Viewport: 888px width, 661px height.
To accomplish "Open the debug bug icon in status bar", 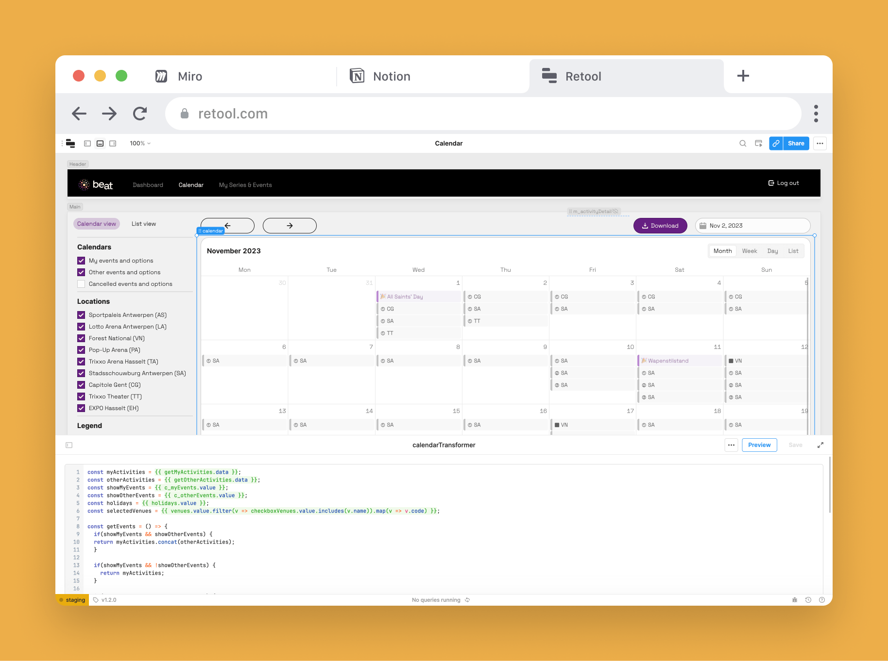I will [x=795, y=600].
